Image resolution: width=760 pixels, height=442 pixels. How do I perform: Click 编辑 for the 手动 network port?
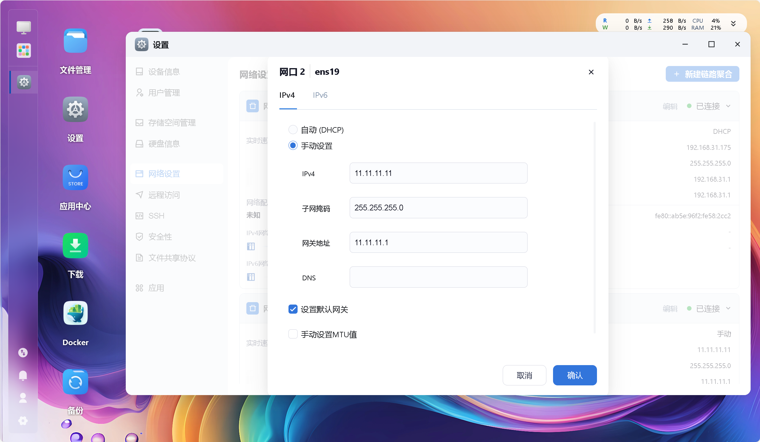point(670,308)
